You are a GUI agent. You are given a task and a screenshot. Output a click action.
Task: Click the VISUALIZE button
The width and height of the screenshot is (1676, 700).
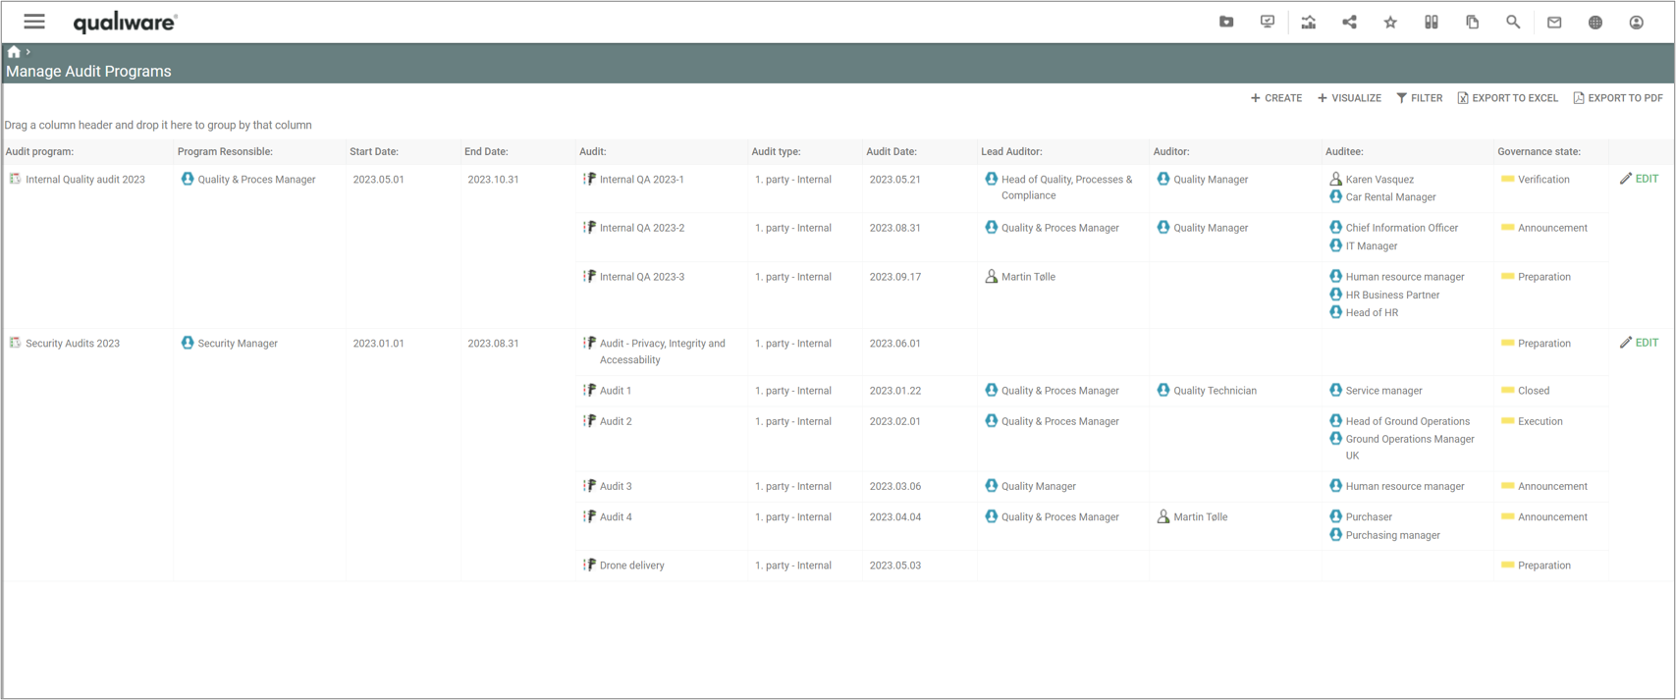coord(1349,98)
